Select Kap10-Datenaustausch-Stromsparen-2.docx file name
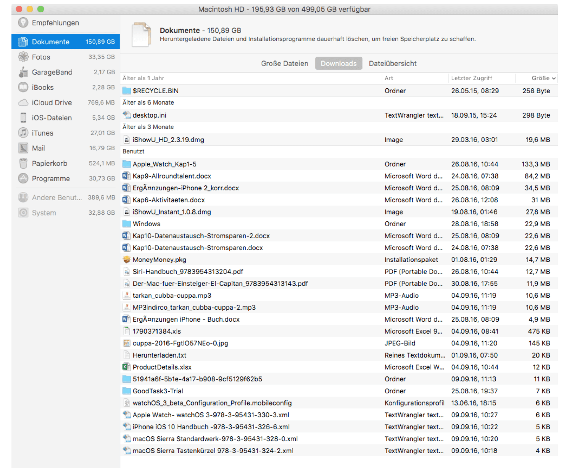Screen dimensions: 580x470 201,236
